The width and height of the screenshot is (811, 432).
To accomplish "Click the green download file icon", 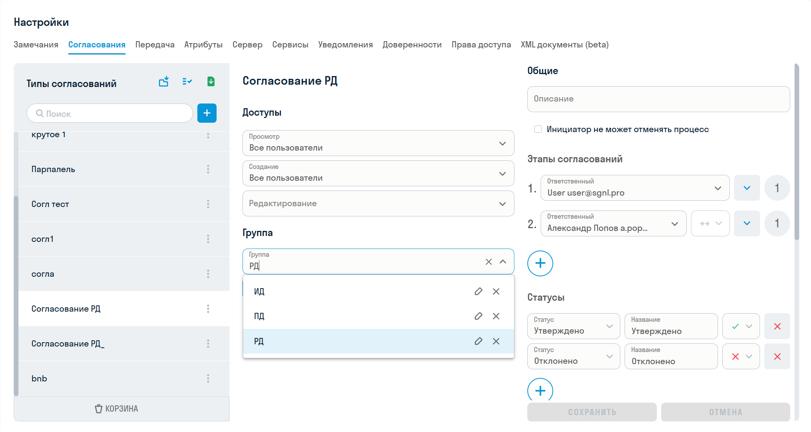I will [211, 82].
